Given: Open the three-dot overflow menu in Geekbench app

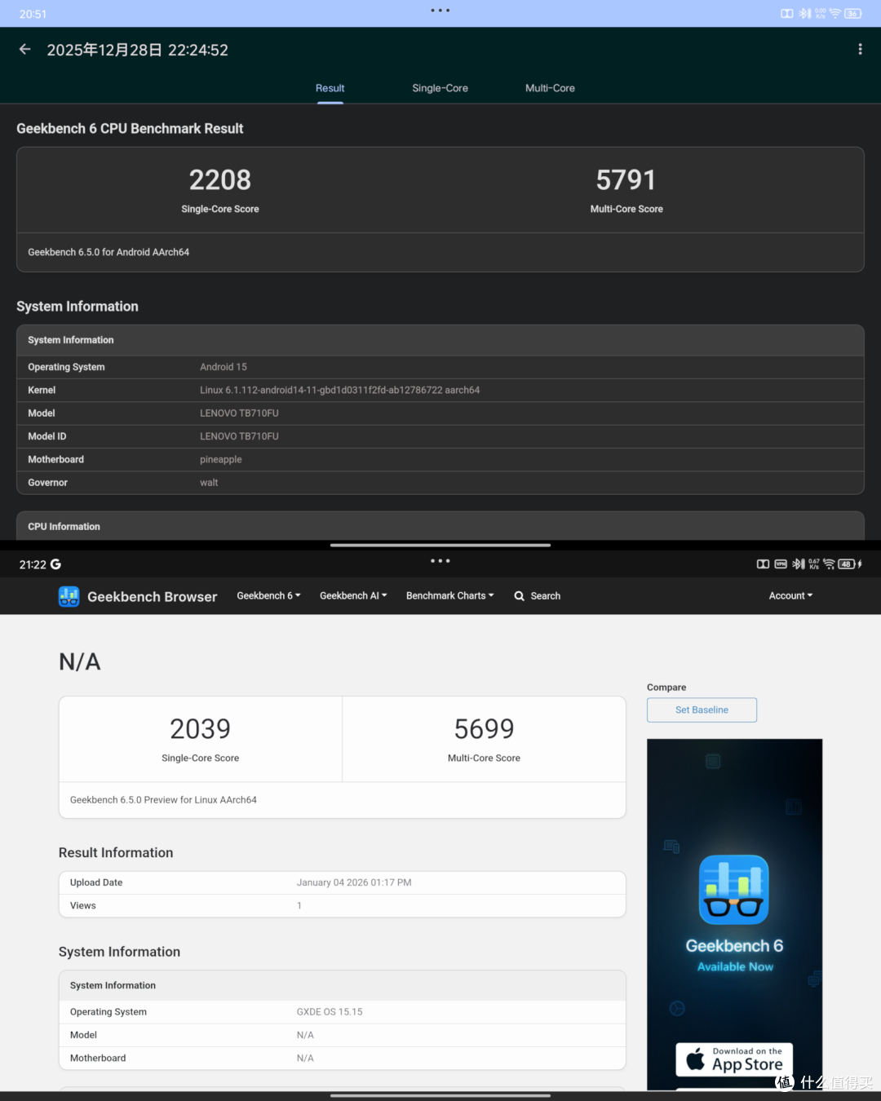Looking at the screenshot, I should (x=860, y=50).
